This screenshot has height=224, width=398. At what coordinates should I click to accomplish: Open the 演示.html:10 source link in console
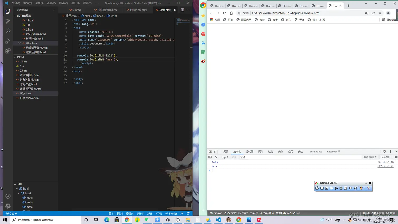click(x=385, y=162)
